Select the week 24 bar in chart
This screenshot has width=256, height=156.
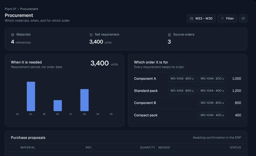point(31,96)
